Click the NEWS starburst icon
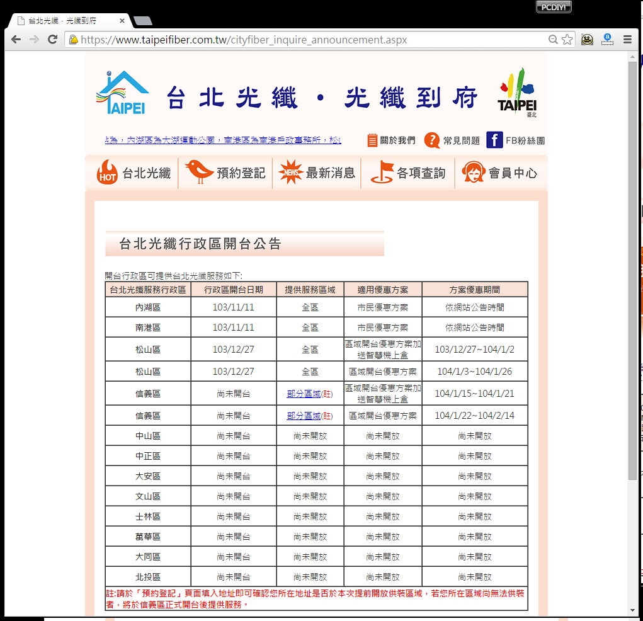This screenshot has width=643, height=621. tap(291, 172)
